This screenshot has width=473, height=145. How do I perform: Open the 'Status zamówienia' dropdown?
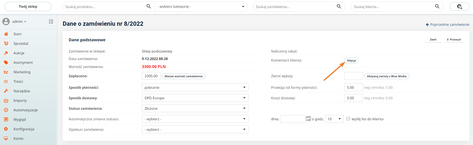pos(195,108)
